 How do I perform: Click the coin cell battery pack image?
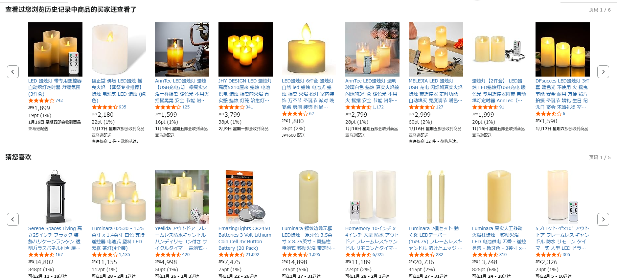tap(245, 197)
